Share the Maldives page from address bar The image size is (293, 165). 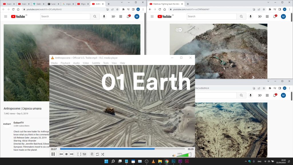point(259,9)
